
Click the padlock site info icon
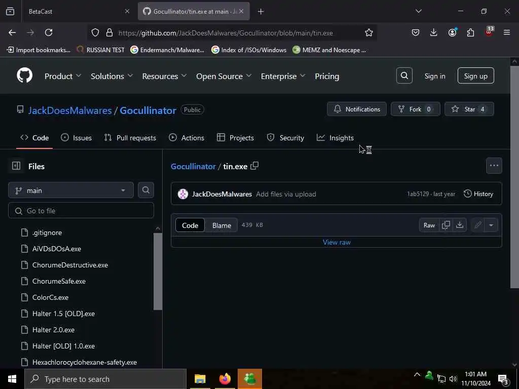[109, 32]
